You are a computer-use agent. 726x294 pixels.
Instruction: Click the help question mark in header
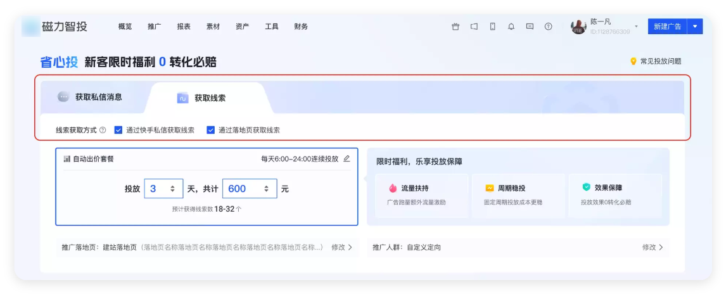pyautogui.click(x=548, y=27)
